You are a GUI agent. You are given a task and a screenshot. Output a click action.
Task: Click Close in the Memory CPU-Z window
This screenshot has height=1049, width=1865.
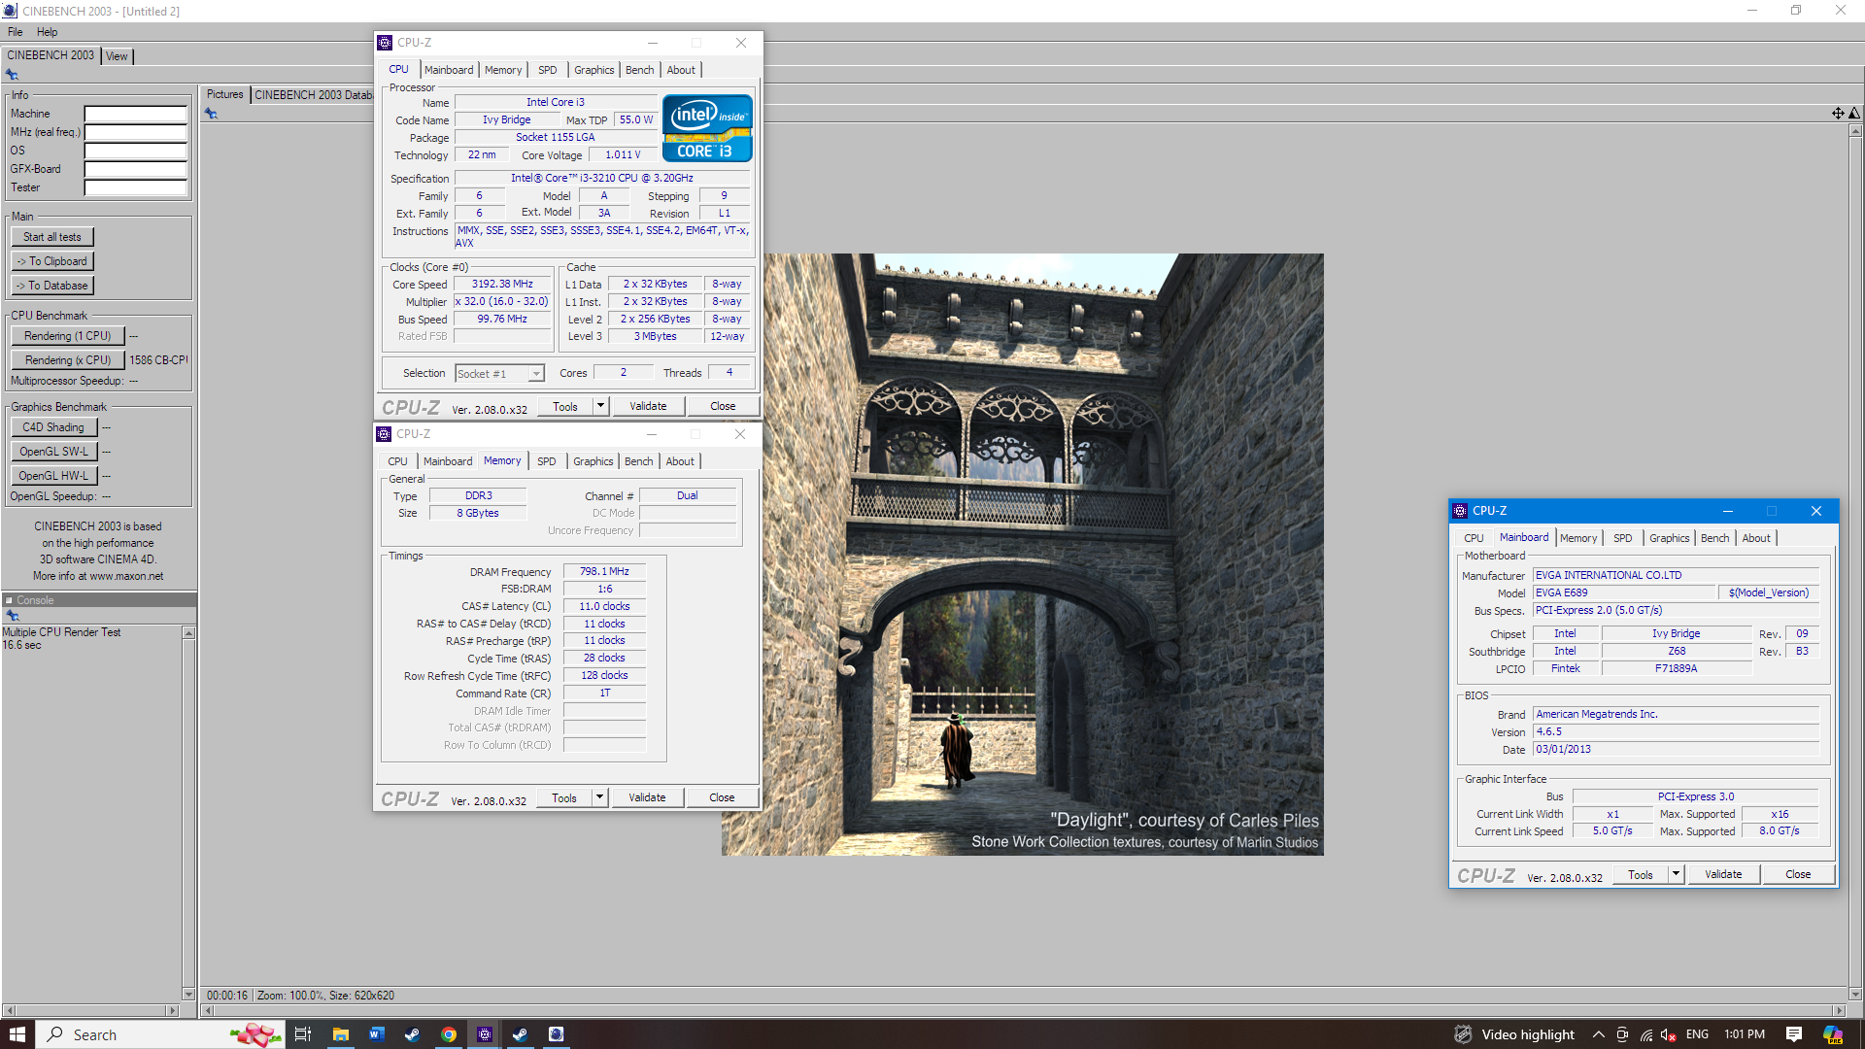[722, 797]
